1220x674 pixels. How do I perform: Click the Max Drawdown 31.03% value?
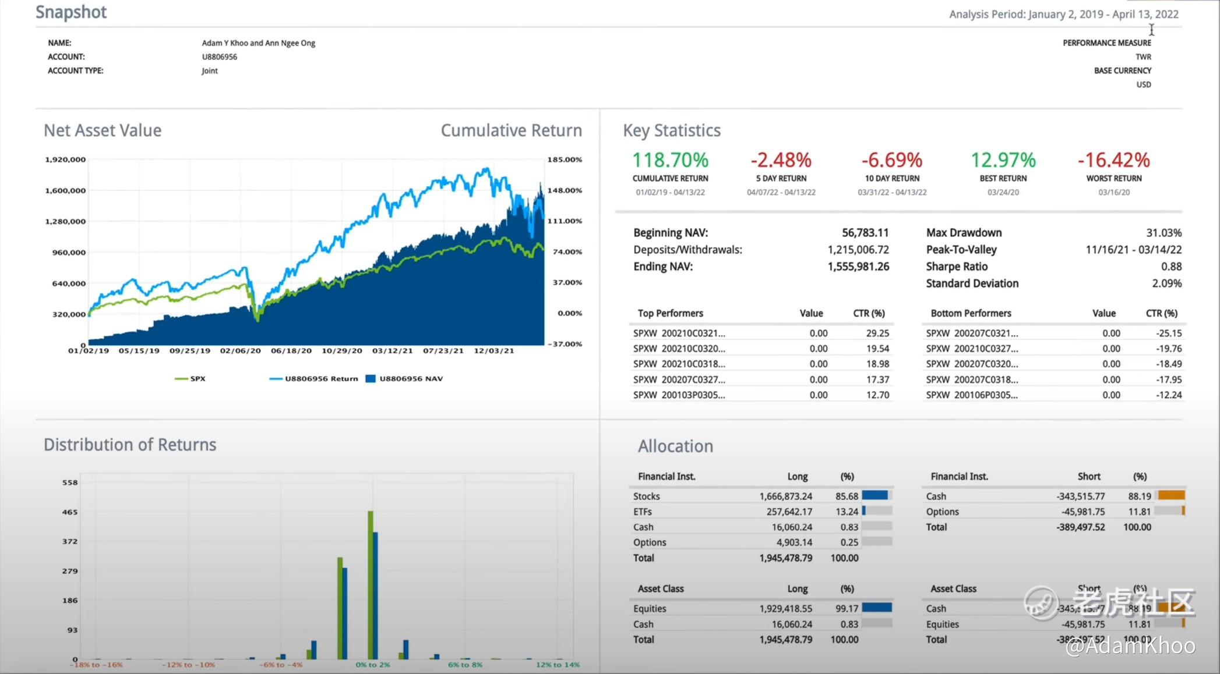pyautogui.click(x=1163, y=233)
